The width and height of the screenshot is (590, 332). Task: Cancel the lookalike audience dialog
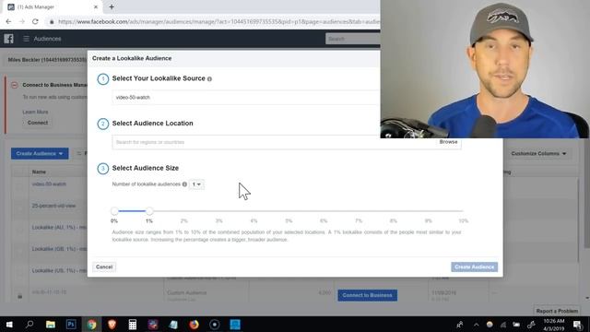104,267
